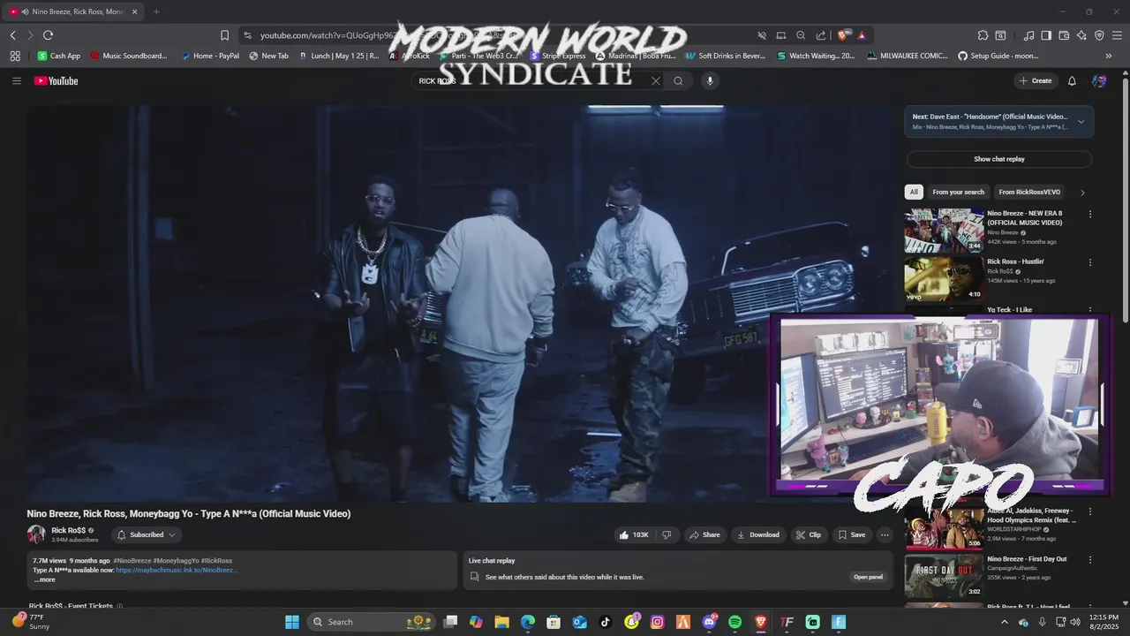Open Subscribed notification dropdown
The image size is (1130, 636).
point(147,534)
